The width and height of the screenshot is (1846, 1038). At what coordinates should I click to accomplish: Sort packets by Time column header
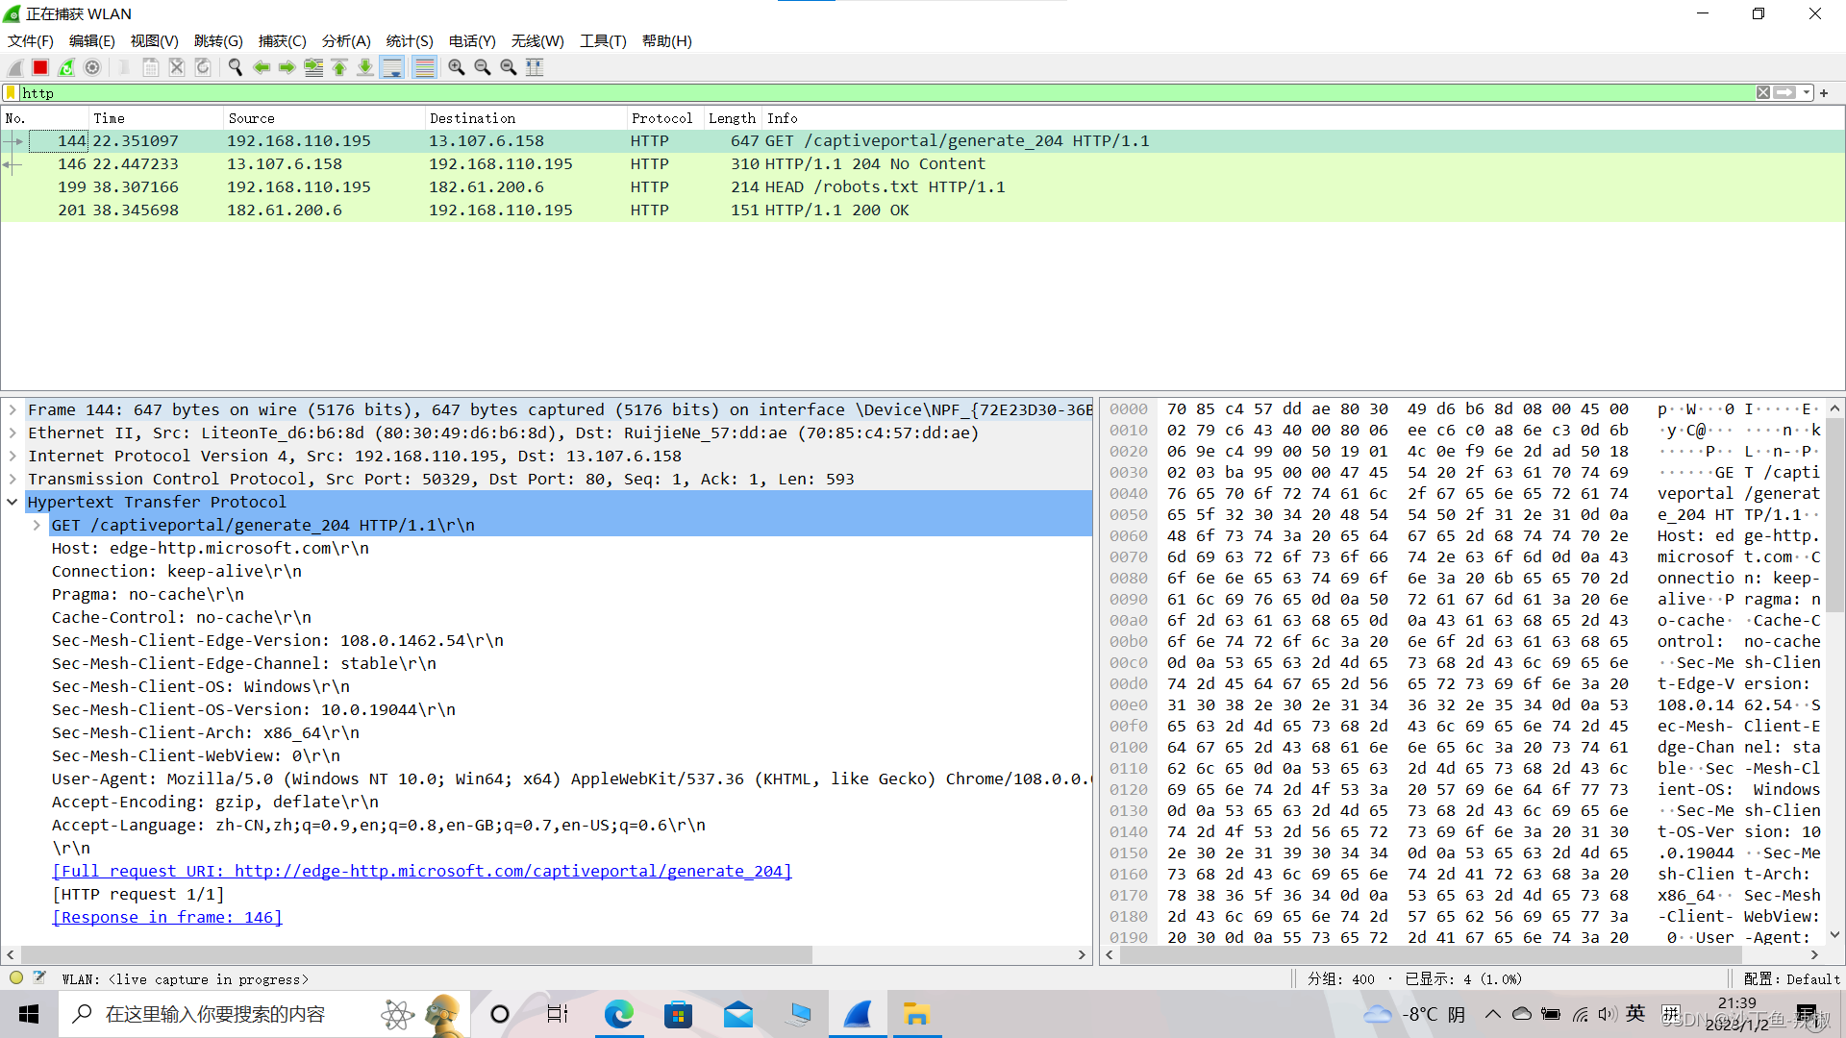[x=155, y=118]
